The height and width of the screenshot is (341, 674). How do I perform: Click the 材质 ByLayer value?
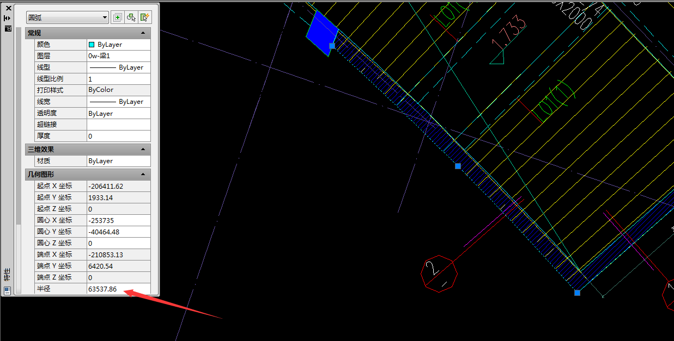(118, 161)
